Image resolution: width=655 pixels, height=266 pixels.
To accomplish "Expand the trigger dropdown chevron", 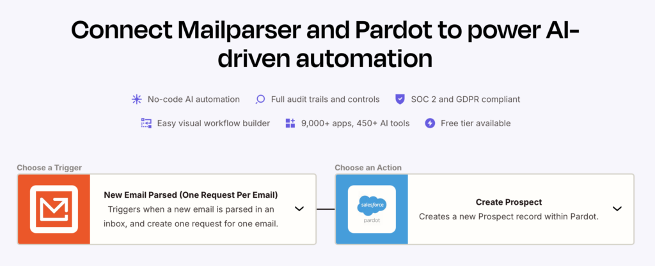I will 299,209.
